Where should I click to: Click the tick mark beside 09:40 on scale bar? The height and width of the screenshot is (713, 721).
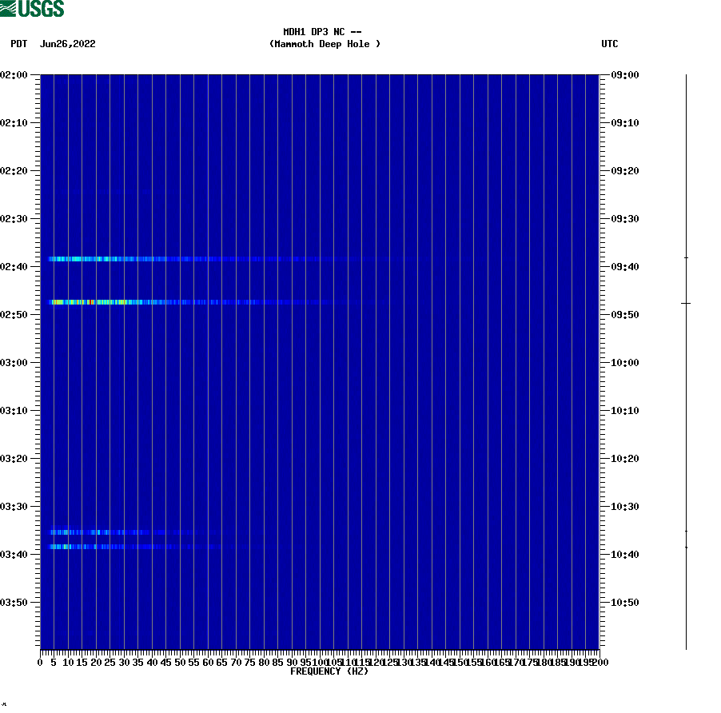[685, 258]
